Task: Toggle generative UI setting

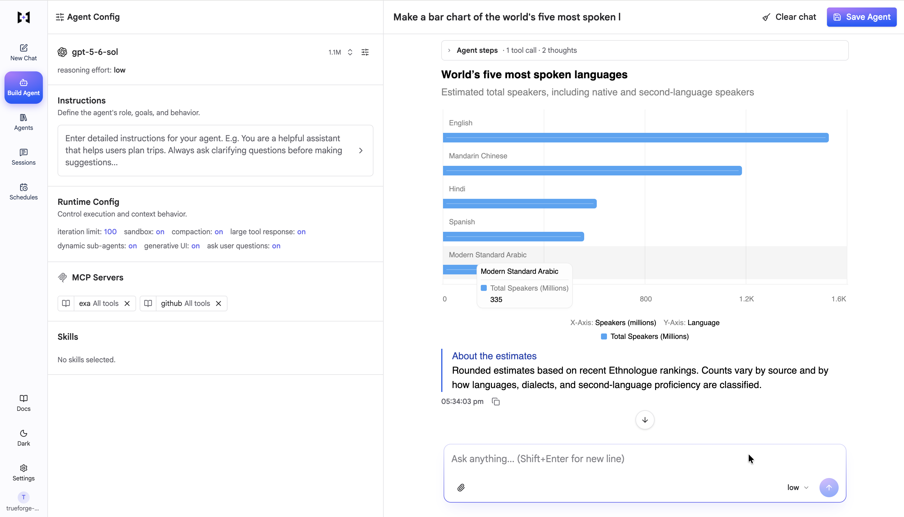Action: click(x=195, y=246)
